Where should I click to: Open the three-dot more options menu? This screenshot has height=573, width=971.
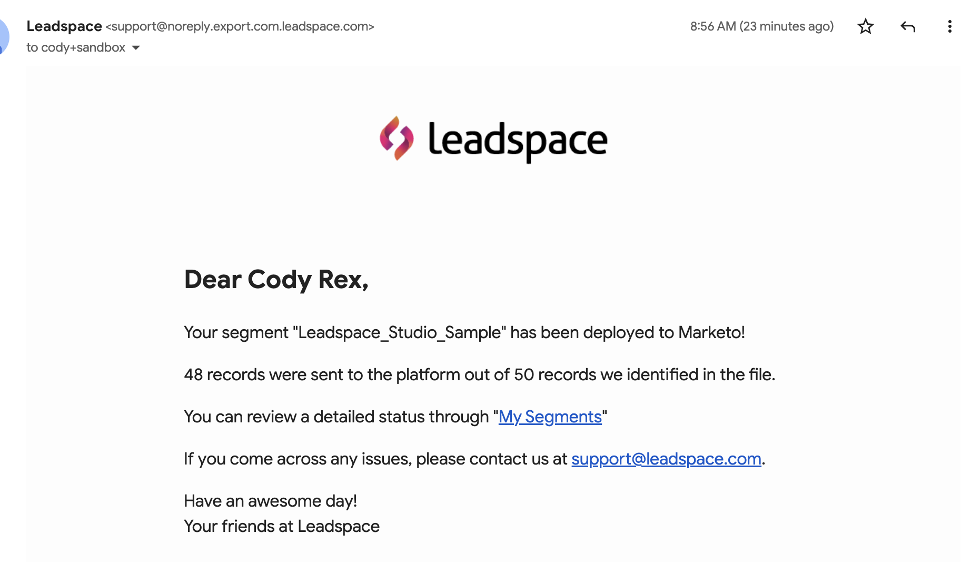pos(949,26)
